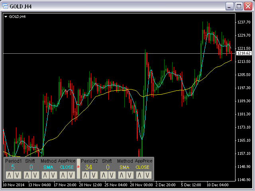Expand the GOLD,H4 chart dropdown triangle

tap(6, 17)
